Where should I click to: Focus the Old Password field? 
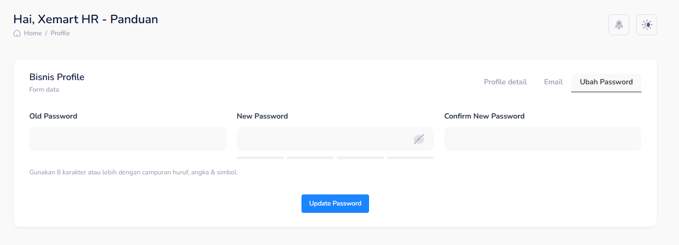pyautogui.click(x=128, y=139)
